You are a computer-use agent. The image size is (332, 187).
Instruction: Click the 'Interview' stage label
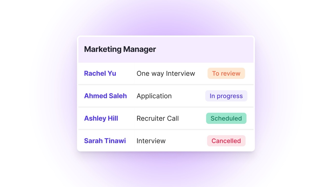[151, 141]
